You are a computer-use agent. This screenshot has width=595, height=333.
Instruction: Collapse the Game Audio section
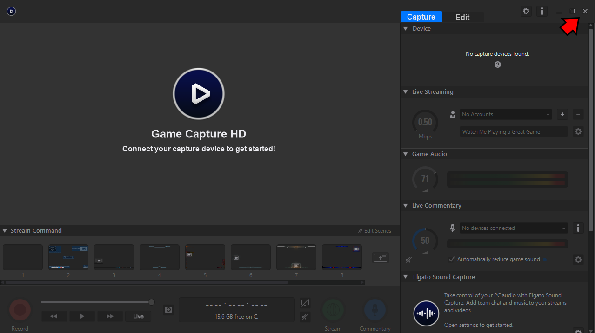(406, 154)
